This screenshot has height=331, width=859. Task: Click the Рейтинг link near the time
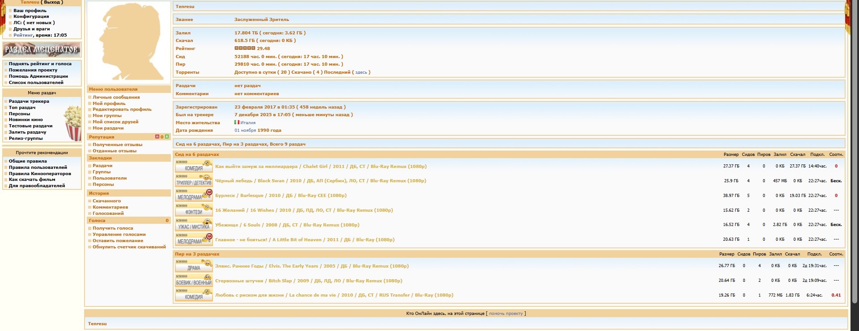[x=23, y=35]
